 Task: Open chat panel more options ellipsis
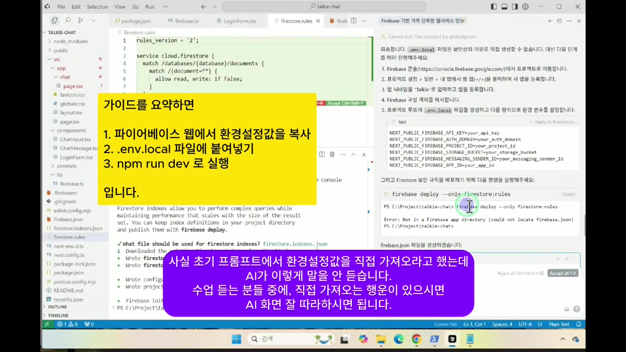click(569, 21)
